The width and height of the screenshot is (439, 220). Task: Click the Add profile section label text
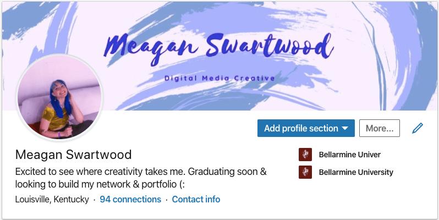click(301, 128)
